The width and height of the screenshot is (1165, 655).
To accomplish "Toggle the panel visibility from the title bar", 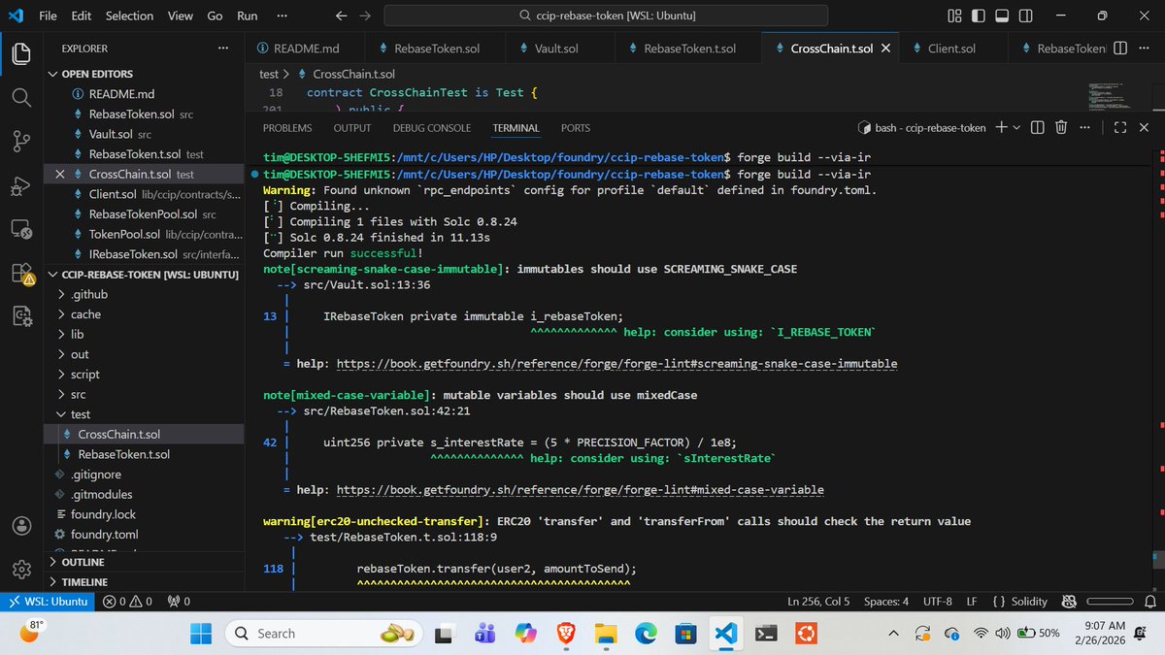I will (1002, 16).
